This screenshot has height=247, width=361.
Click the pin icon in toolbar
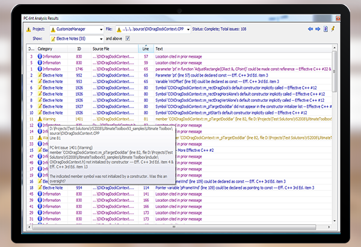333,29
